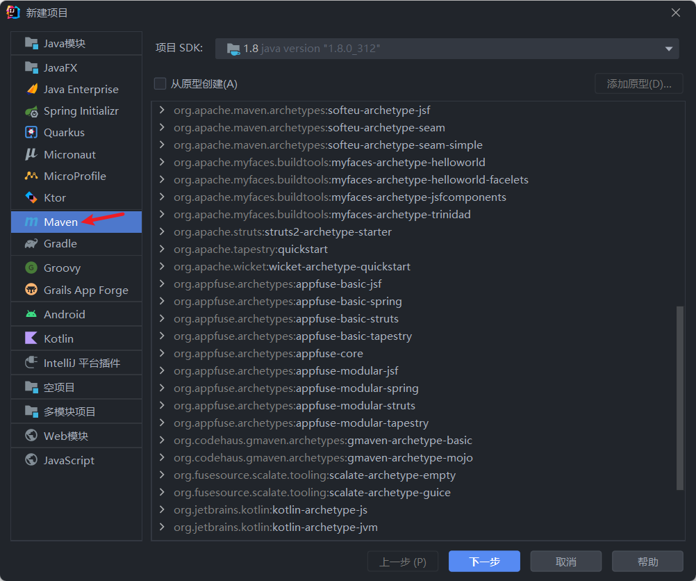Select Spring Initializr project type
Viewport: 696px width, 581px height.
pyautogui.click(x=76, y=111)
